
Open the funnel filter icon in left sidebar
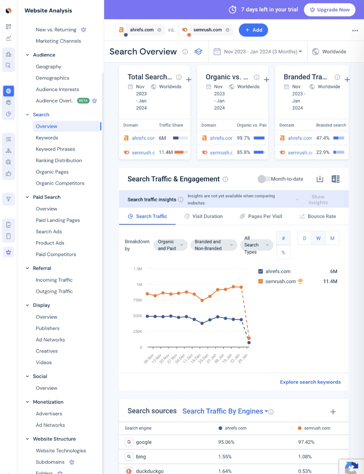tap(8, 199)
